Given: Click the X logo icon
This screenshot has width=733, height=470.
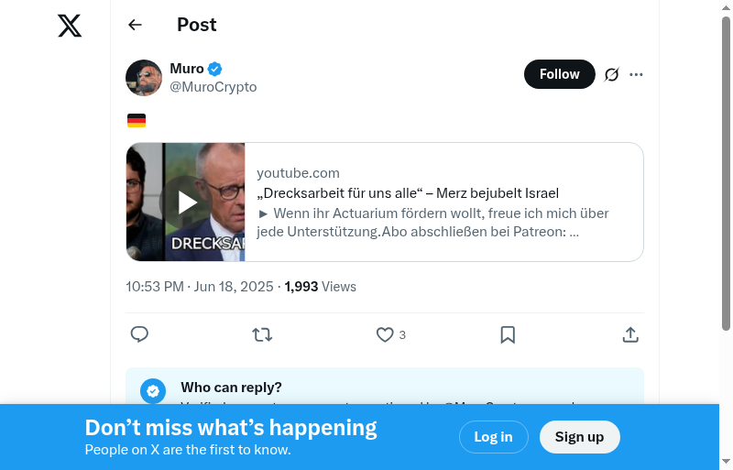Looking at the screenshot, I should click(70, 26).
